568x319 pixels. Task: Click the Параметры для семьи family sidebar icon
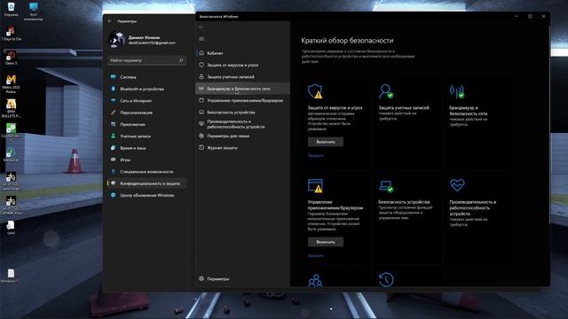201,136
